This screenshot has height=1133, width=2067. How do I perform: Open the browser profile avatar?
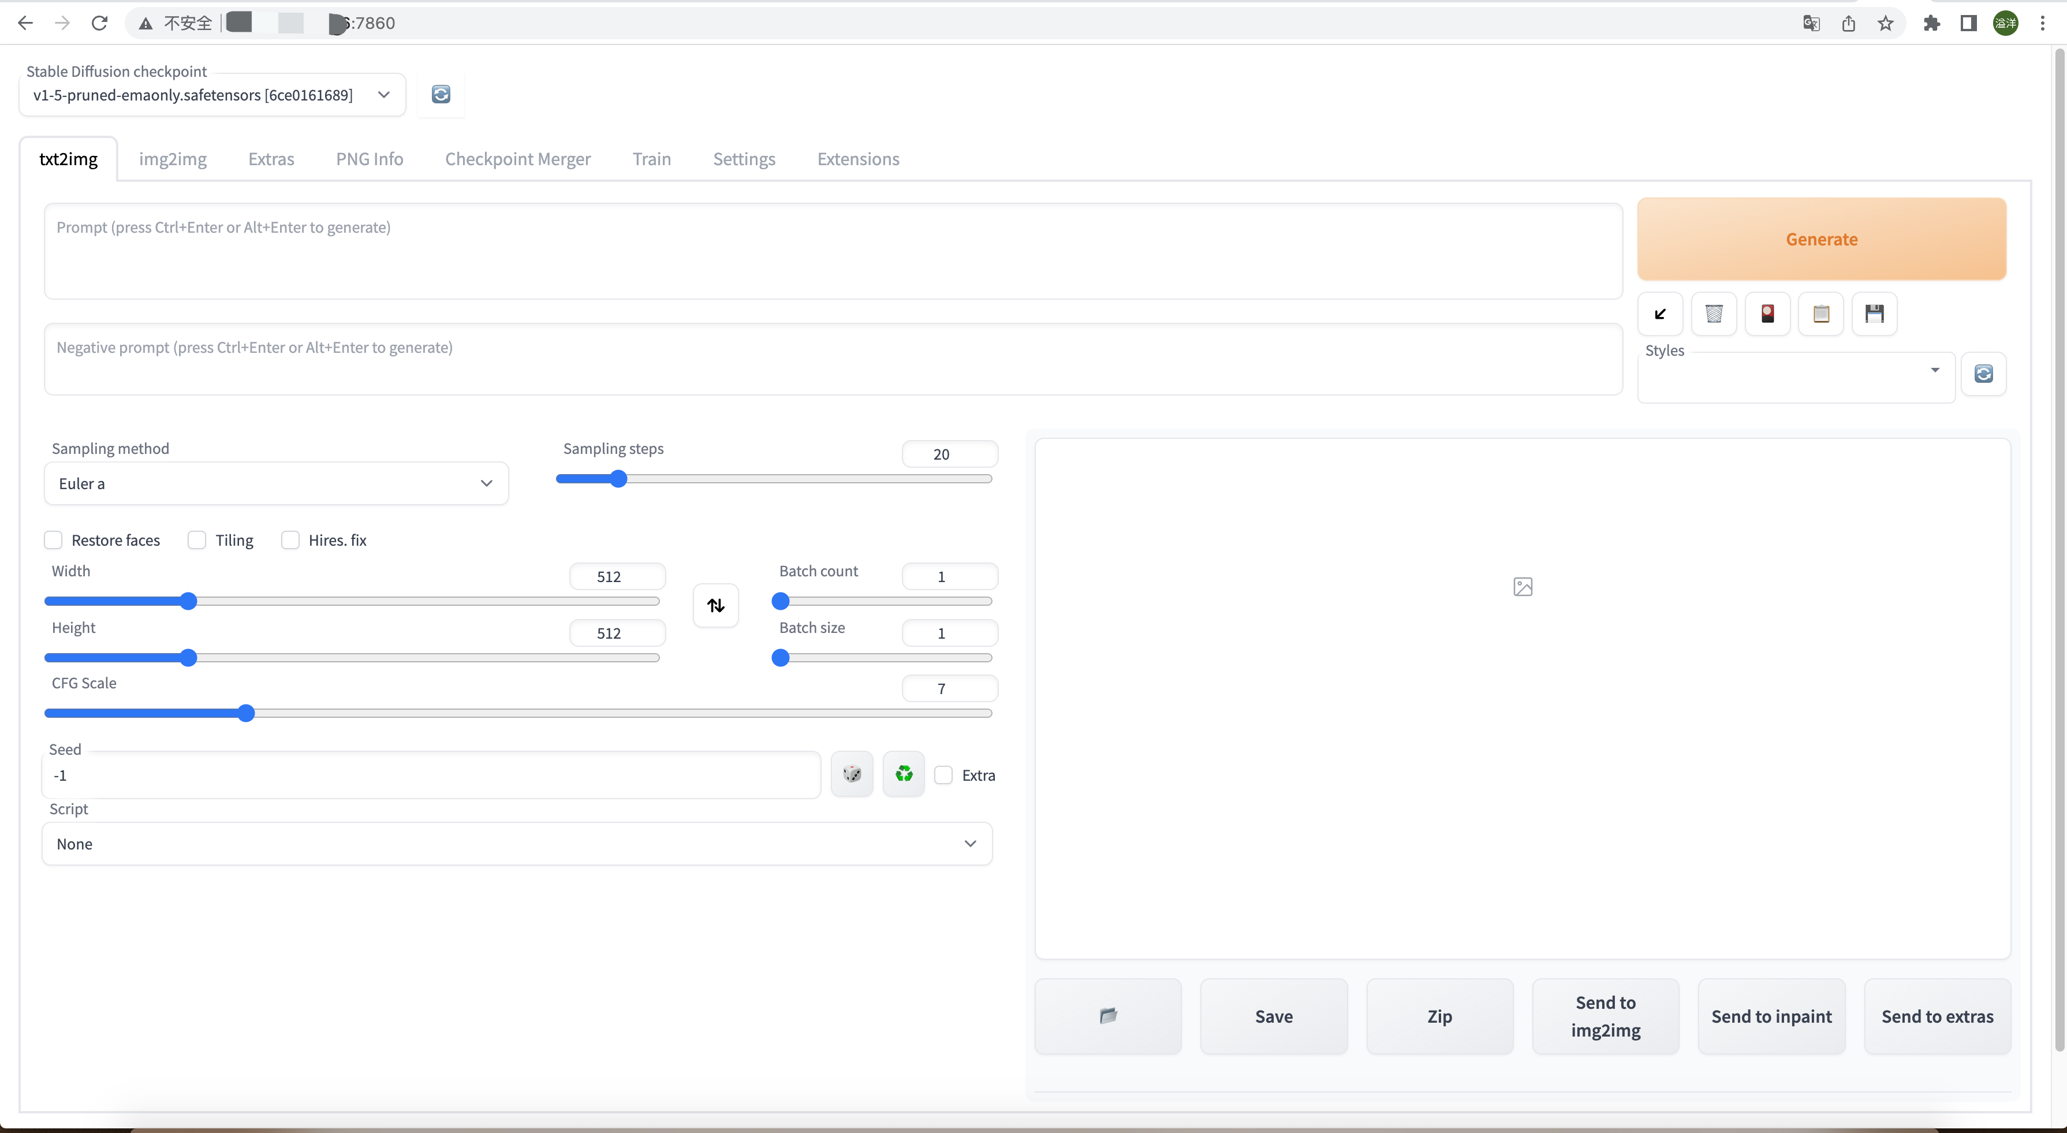pyautogui.click(x=2006, y=23)
